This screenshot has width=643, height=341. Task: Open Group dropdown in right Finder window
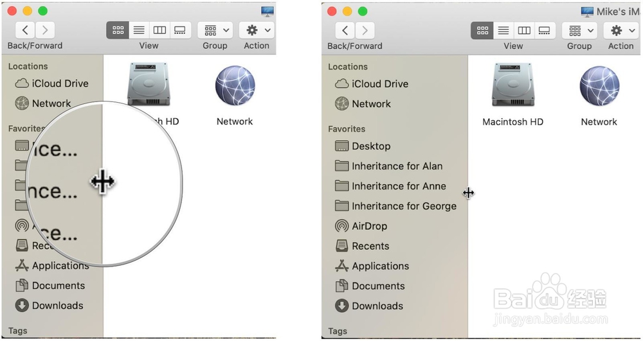580,31
